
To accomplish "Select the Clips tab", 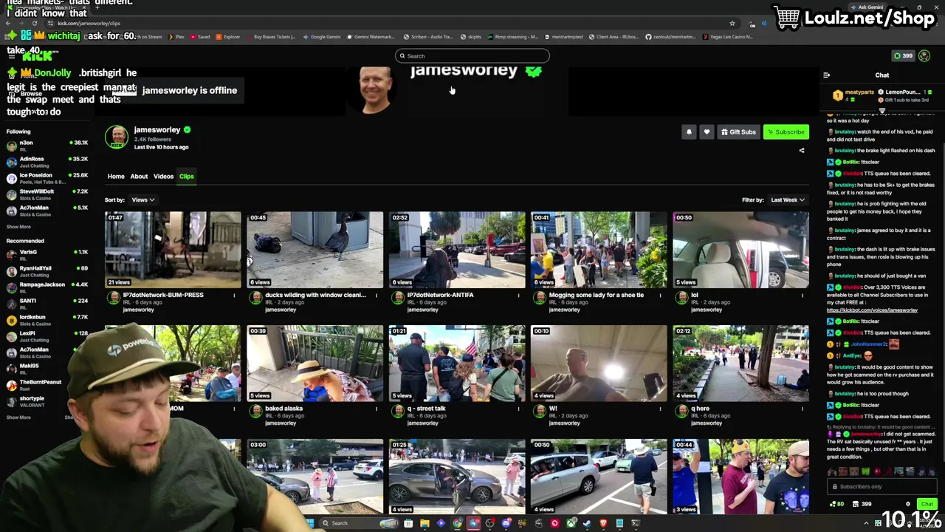I will pos(186,176).
